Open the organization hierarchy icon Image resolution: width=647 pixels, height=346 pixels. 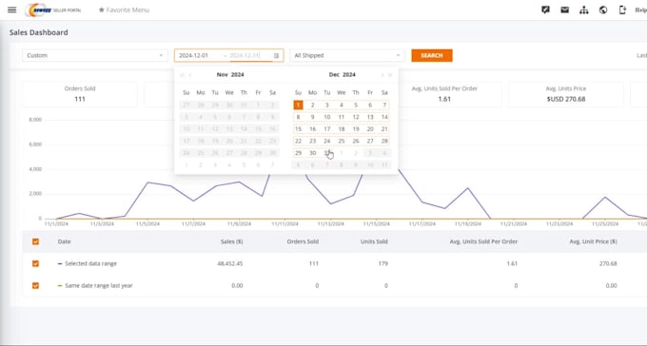[x=584, y=10]
